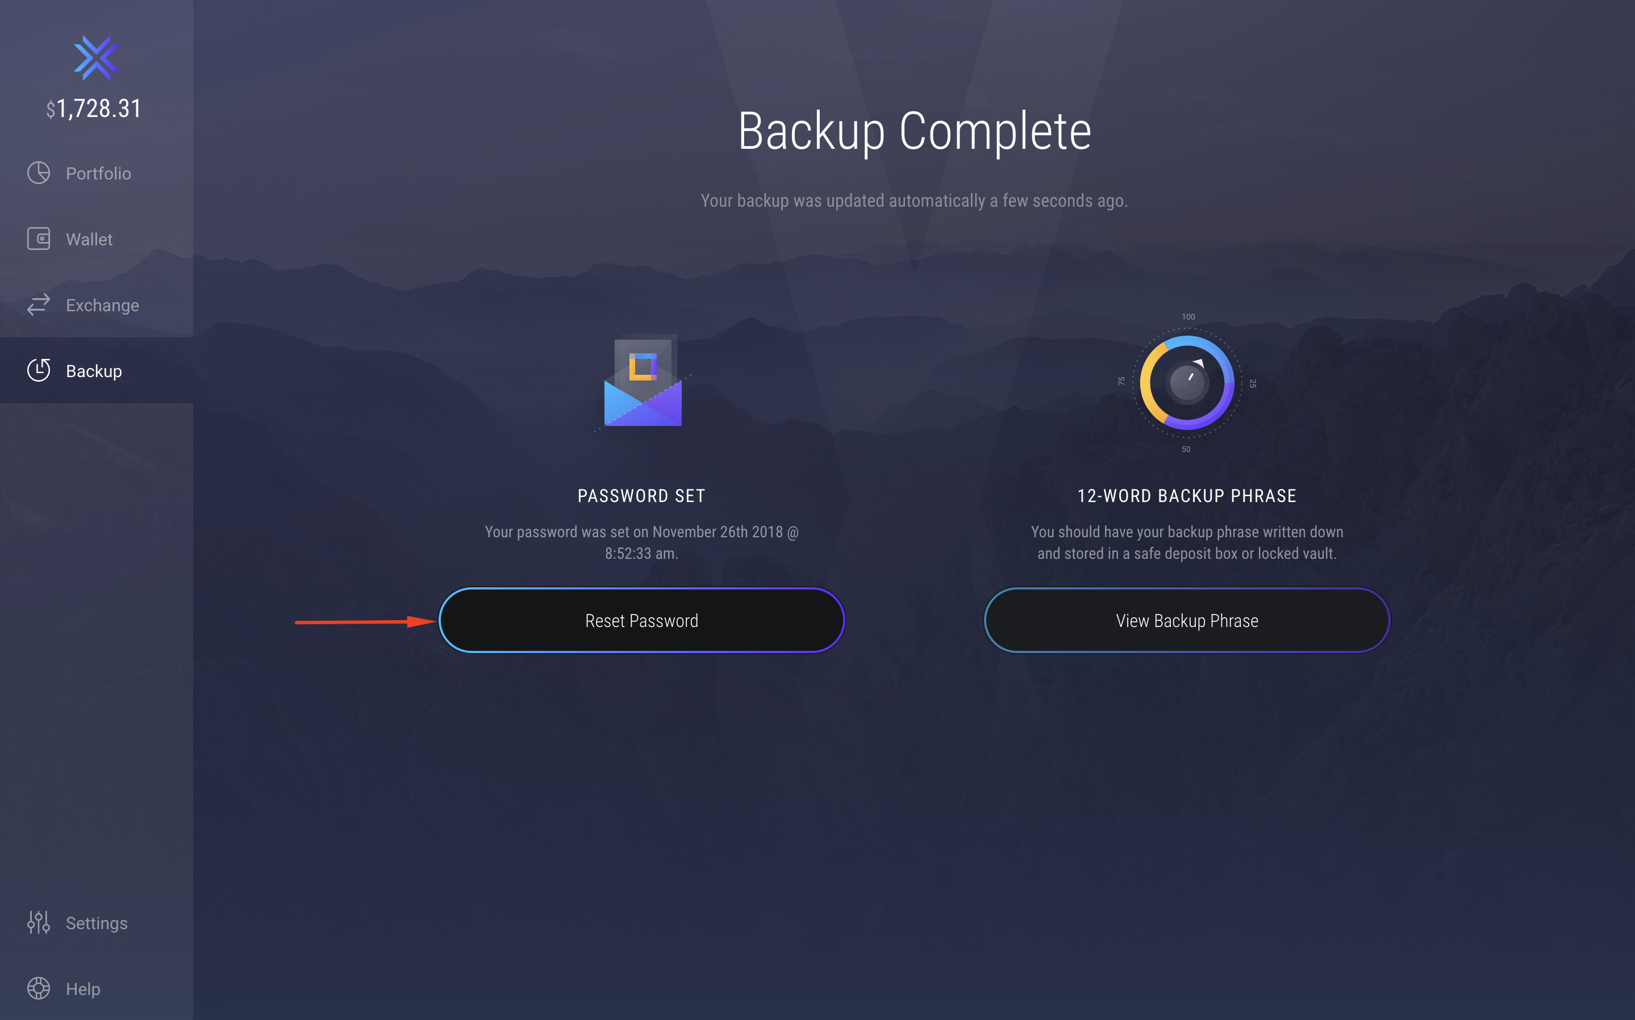Go to the Wallet section
Viewport: 1635px width, 1020px height.
click(x=89, y=240)
